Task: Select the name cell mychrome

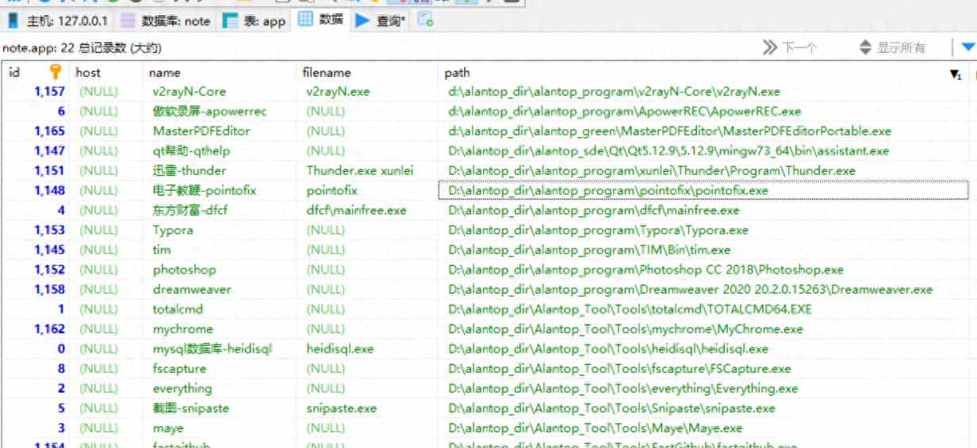Action: click(183, 329)
